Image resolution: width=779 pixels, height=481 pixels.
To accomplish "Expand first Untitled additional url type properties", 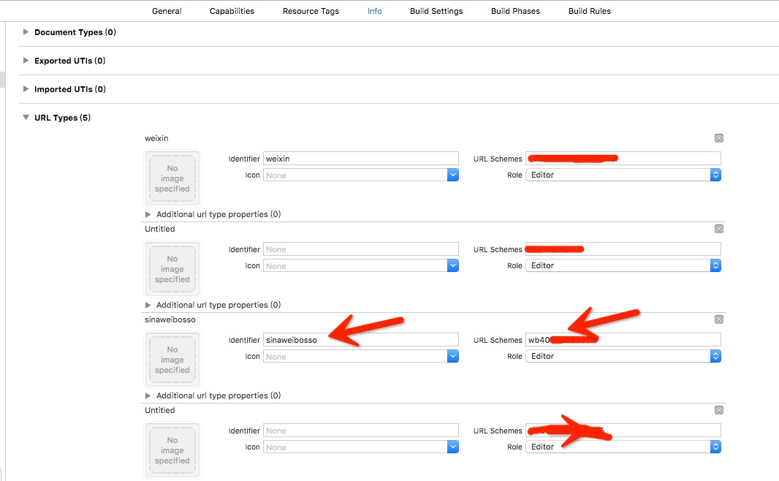I will click(148, 305).
